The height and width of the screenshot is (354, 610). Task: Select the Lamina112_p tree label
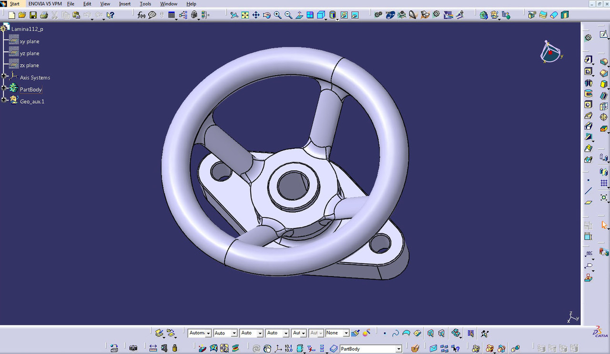[27, 29]
